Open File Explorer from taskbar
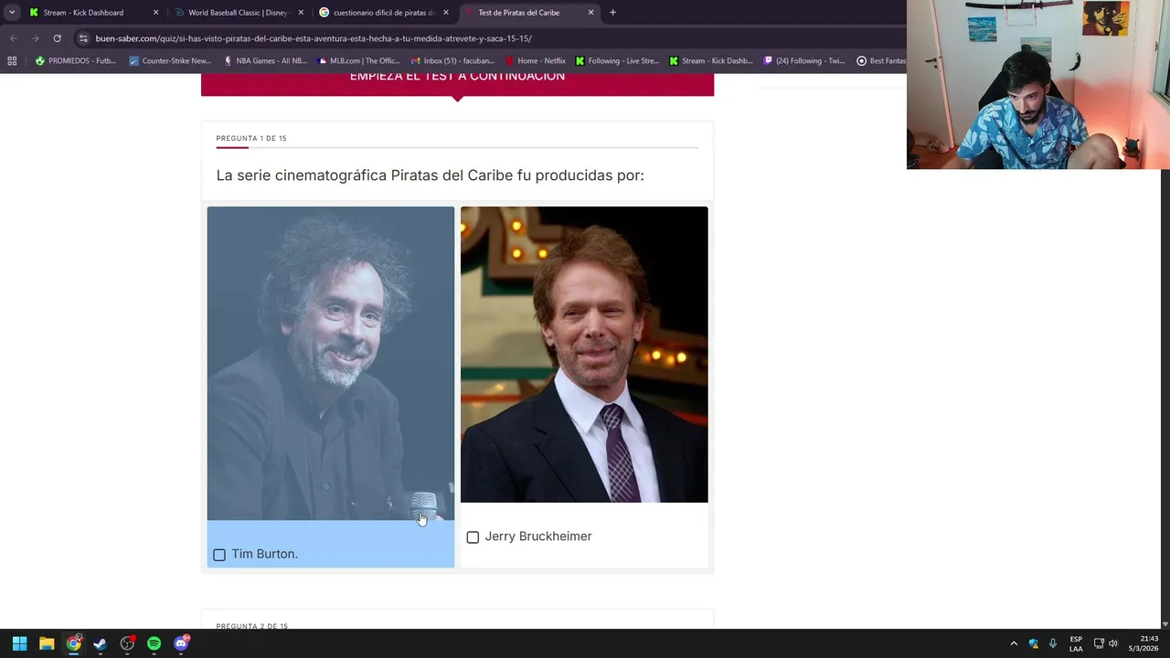The height and width of the screenshot is (658, 1170). [x=47, y=643]
